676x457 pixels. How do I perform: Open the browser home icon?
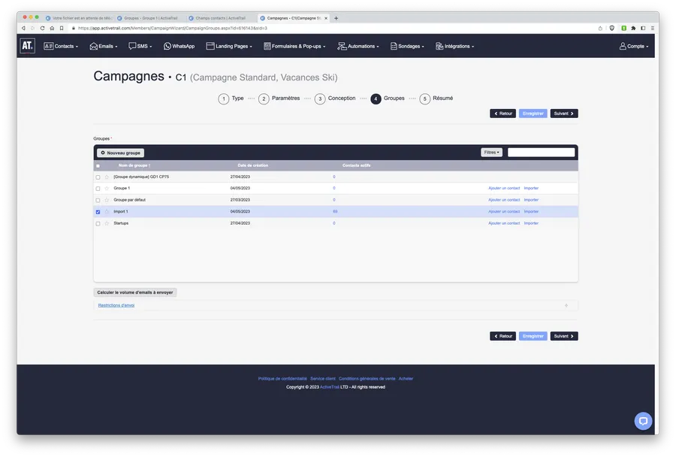[52, 28]
